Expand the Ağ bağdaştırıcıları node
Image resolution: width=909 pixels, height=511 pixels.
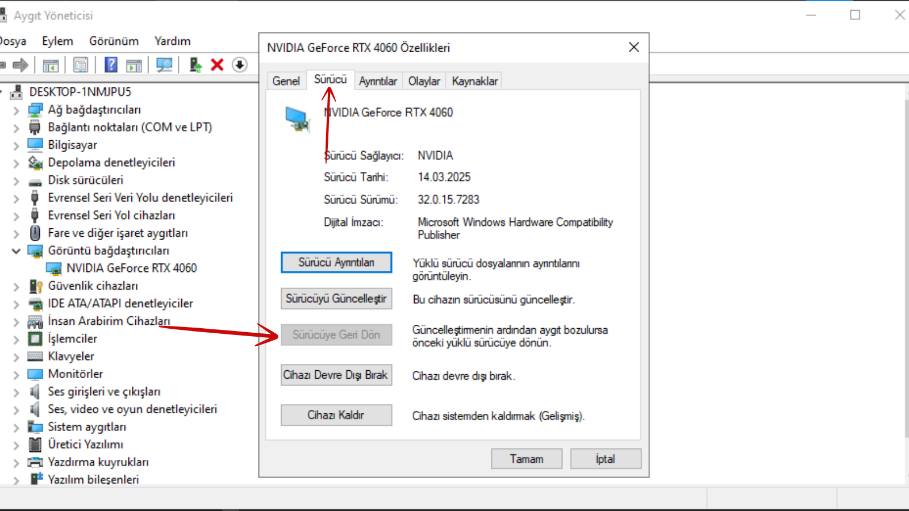click(x=16, y=110)
